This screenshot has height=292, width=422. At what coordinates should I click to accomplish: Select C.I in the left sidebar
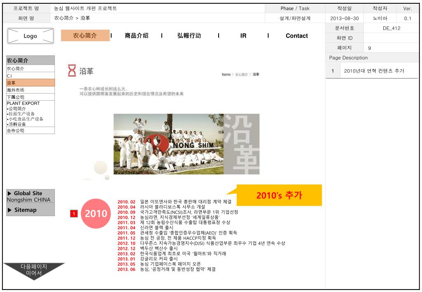click(31, 75)
